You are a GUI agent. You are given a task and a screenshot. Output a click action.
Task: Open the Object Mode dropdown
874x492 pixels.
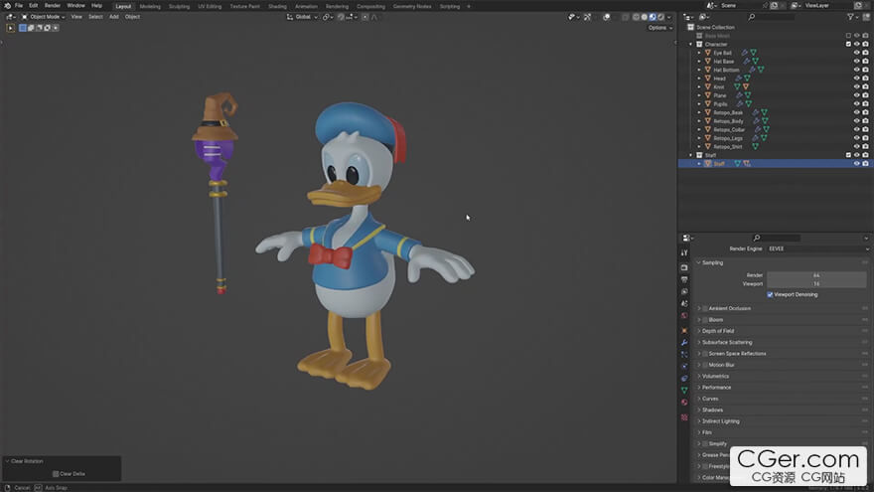44,17
